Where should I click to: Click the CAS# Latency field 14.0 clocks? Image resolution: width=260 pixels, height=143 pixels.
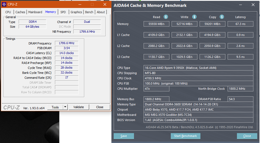(x=66, y=53)
